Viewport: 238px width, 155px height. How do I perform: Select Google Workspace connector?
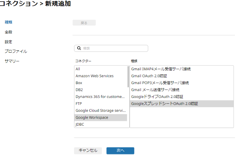pyautogui.click(x=101, y=118)
